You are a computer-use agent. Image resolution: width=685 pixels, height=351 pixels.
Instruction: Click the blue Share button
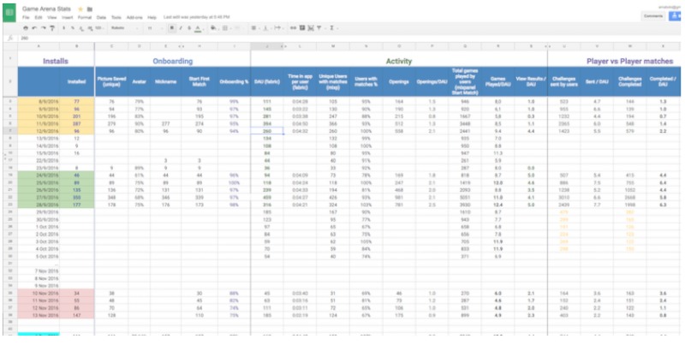click(x=676, y=16)
